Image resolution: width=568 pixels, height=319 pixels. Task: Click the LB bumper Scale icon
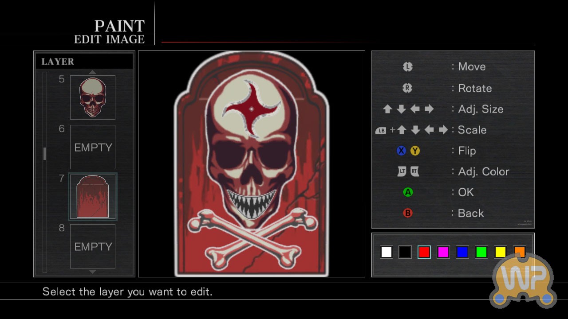[381, 130]
